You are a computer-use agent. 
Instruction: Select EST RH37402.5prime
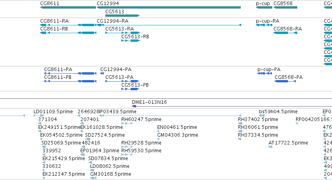point(258,119)
